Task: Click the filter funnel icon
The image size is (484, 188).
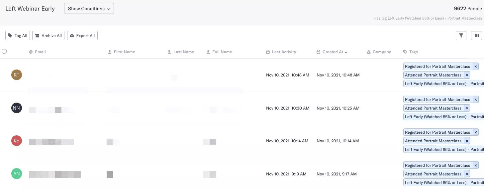Action: (x=461, y=36)
